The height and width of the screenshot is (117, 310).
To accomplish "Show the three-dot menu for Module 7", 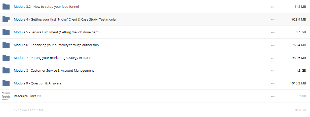I will (x=273, y=58).
